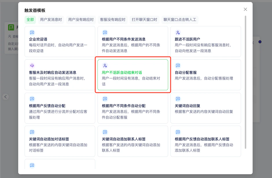Image resolution: width=272 pixels, height=178 pixels.
Task: Choose 关键词自动添加对话标签 template title
Action: (49, 139)
